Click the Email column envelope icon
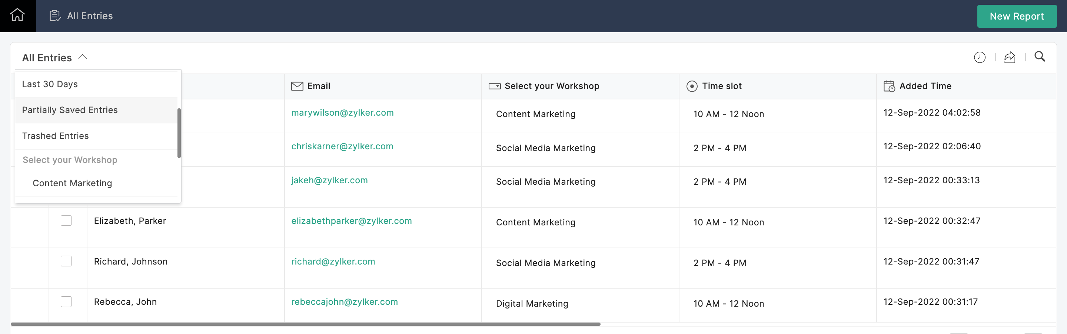This screenshot has height=334, width=1067. (297, 86)
